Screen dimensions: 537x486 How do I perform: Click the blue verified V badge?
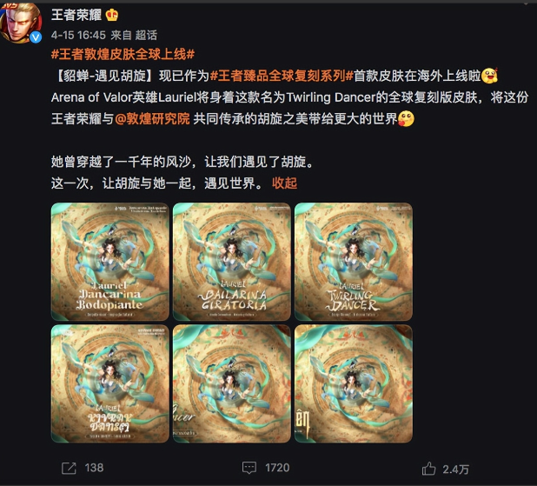pyautogui.click(x=36, y=37)
